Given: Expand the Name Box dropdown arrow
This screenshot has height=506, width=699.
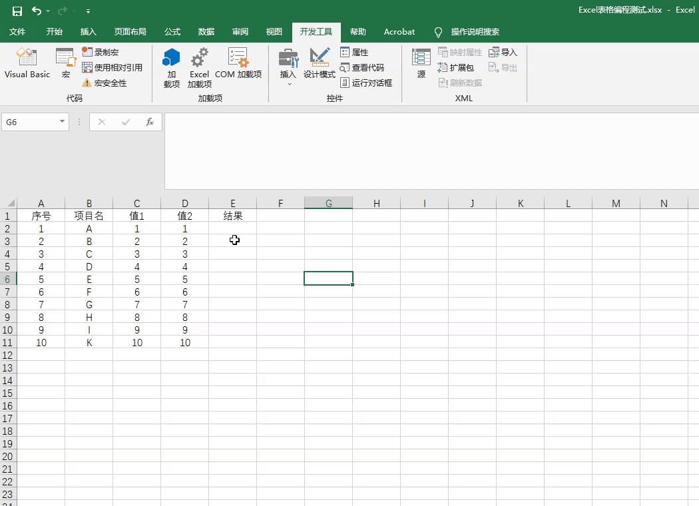Looking at the screenshot, I should (x=62, y=122).
